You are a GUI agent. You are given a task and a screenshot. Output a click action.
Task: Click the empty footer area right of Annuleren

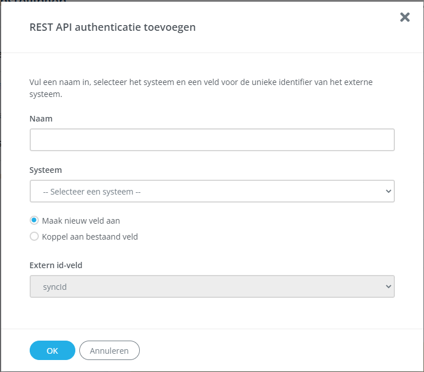(x=274, y=350)
